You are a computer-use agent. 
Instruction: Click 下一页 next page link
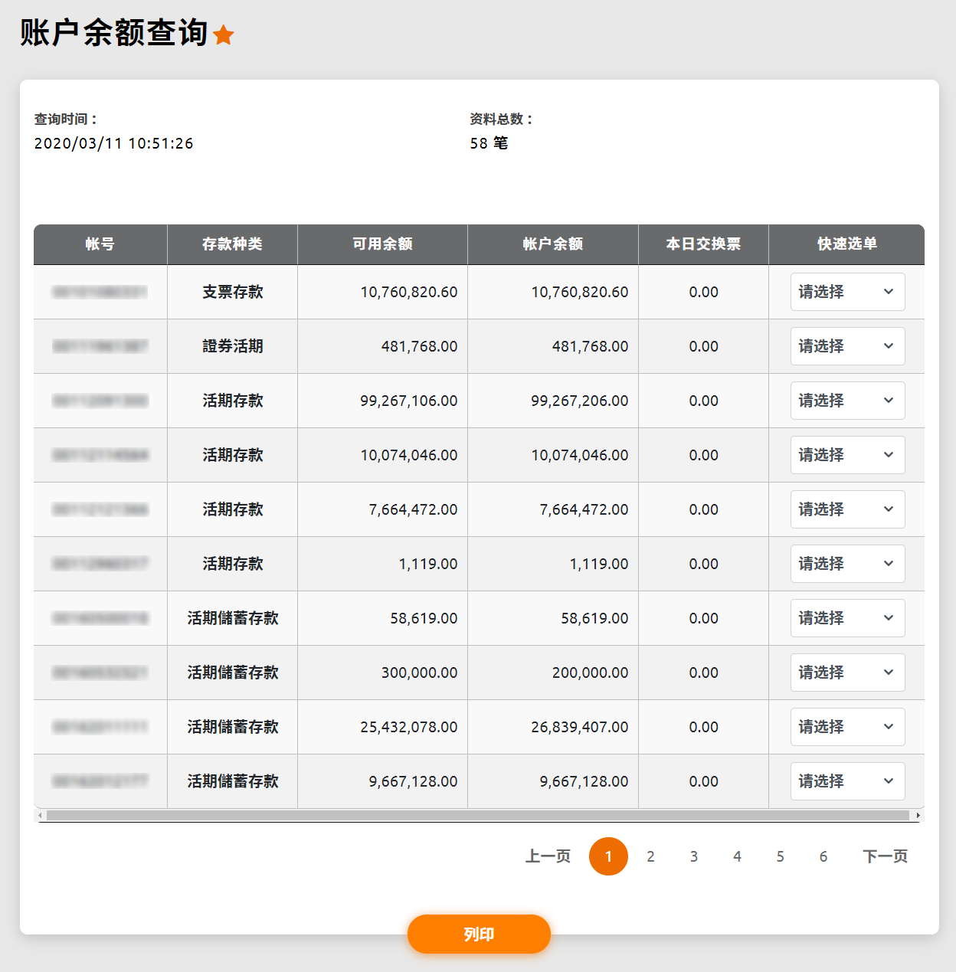(885, 856)
